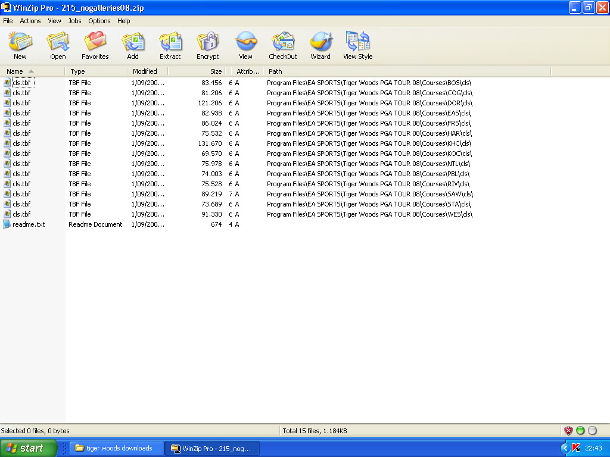Click the Windows Start button
610x457 pixels.
click(x=29, y=448)
